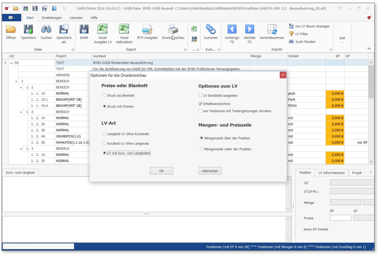Switch to the Einstellungen ribbon tab
This screenshot has height=255, width=378.
click(52, 18)
